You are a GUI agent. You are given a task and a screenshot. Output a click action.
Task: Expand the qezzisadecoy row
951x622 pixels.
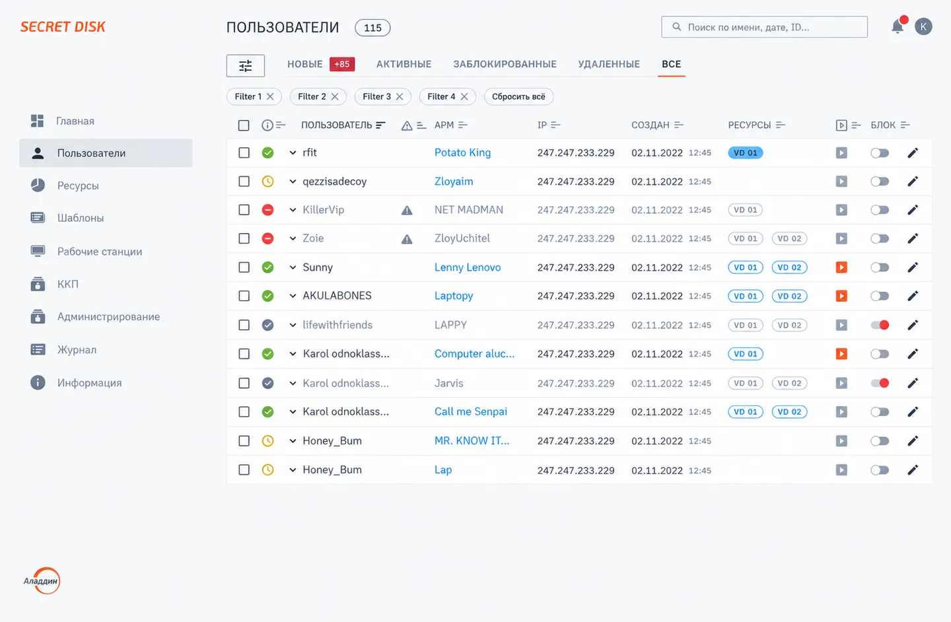click(x=293, y=182)
